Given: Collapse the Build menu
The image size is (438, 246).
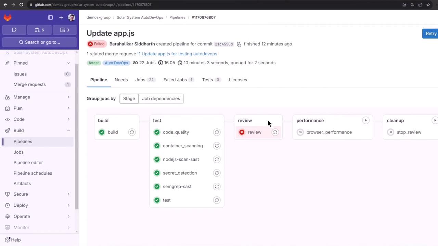Looking at the screenshot, I should tap(38, 131).
